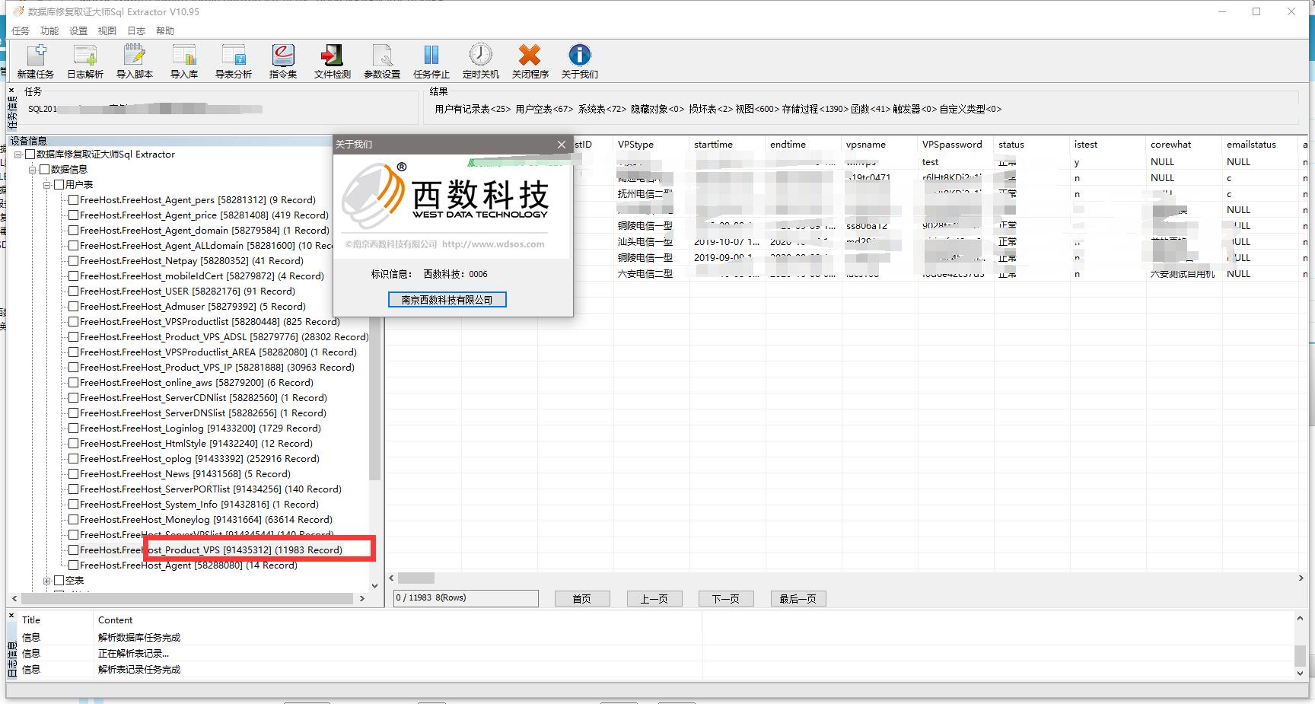This screenshot has width=1315, height=704.
Task: Check the FreeHost_Admuser checkbox
Action: [74, 306]
